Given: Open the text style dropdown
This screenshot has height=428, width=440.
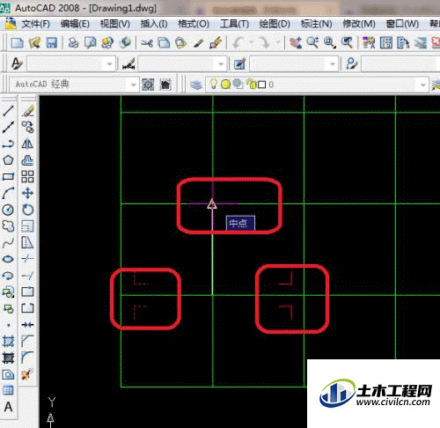Looking at the screenshot, I should tap(71, 63).
